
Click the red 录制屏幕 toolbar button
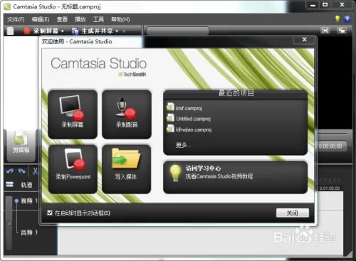point(41,31)
